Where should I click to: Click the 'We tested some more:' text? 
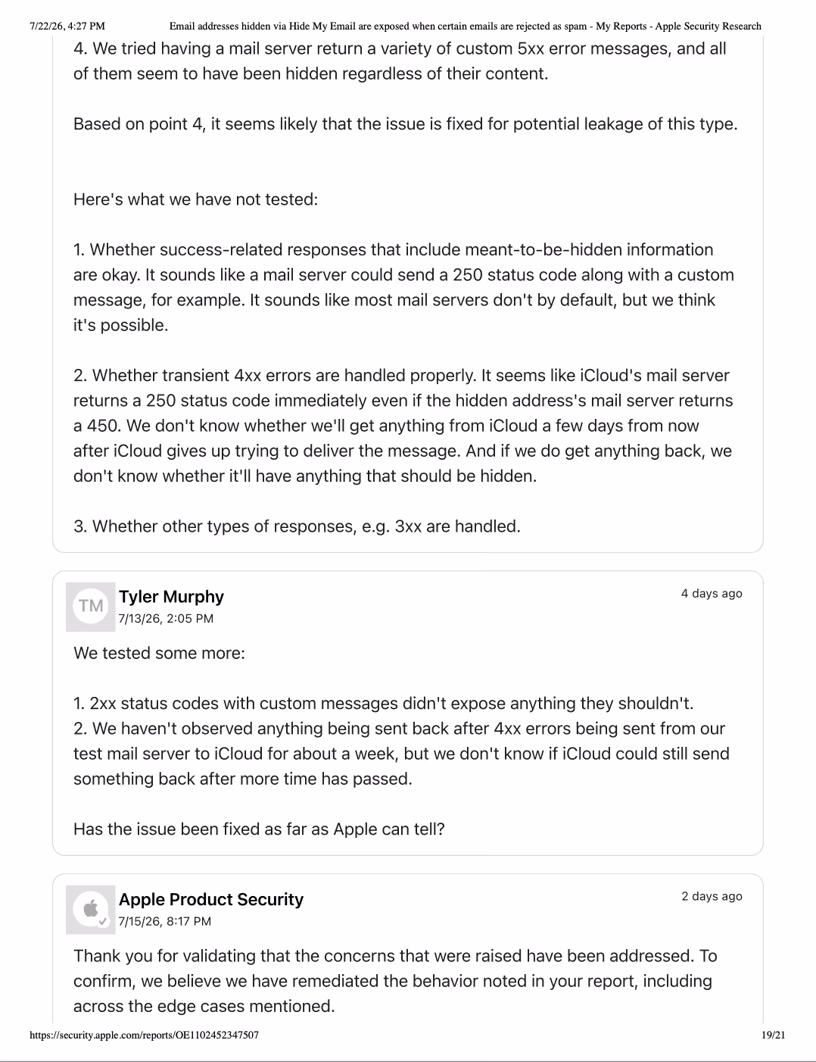(160, 653)
